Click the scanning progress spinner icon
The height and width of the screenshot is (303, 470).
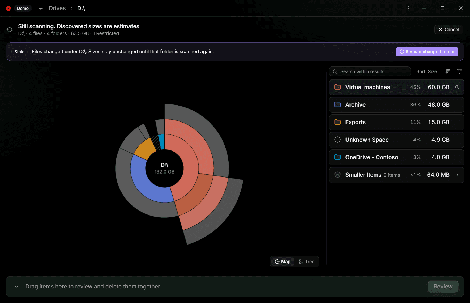pyautogui.click(x=10, y=30)
